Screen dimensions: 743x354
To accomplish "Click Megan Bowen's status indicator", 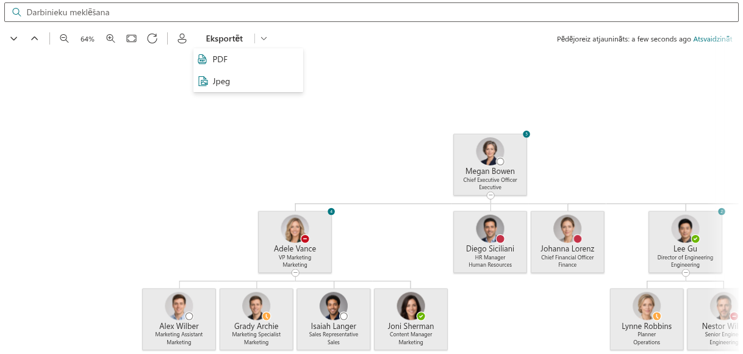I will click(500, 161).
